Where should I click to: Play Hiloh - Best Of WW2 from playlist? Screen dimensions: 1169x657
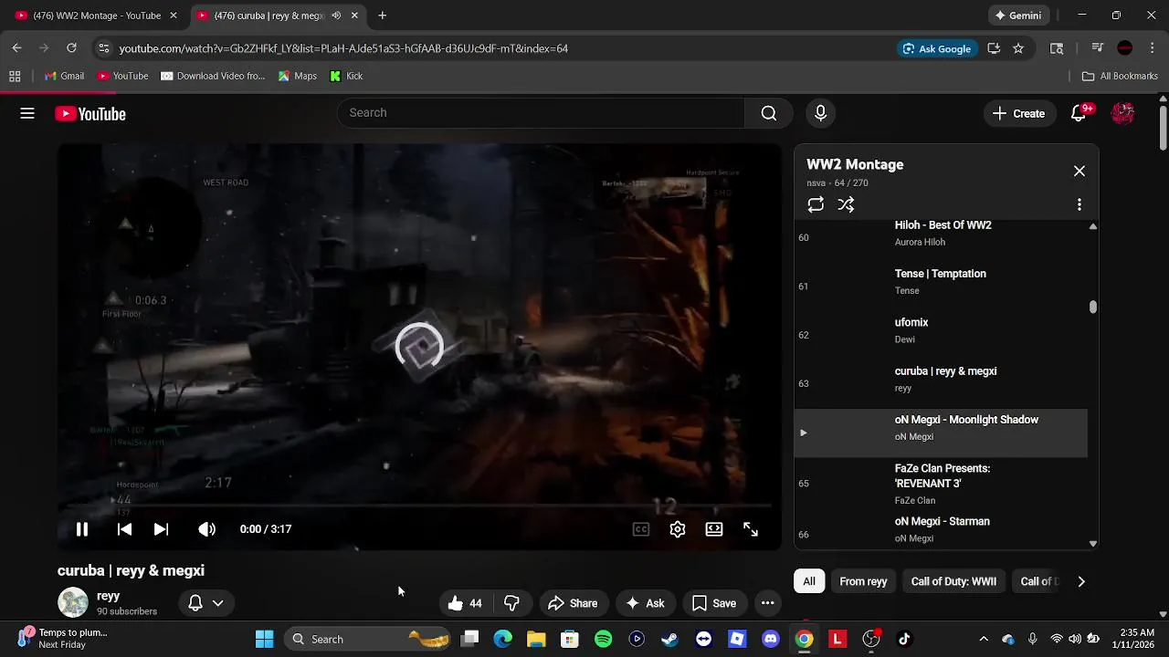[x=941, y=237]
